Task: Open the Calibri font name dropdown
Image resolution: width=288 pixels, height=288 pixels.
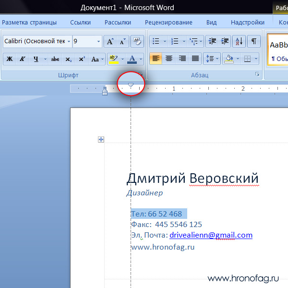Action: [x=69, y=42]
